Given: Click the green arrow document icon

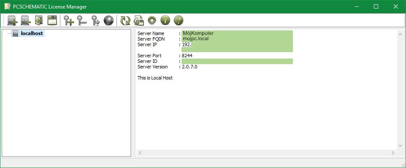Looking at the screenshot, I should point(39,21).
